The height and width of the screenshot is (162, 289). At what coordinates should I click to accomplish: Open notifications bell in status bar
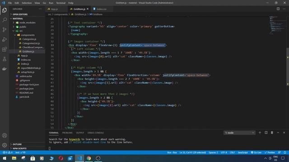click(x=285, y=153)
